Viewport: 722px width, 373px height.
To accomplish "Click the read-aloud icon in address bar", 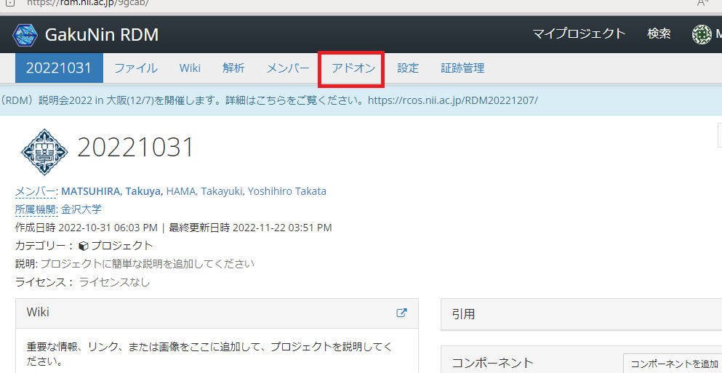I will pos(702,3).
